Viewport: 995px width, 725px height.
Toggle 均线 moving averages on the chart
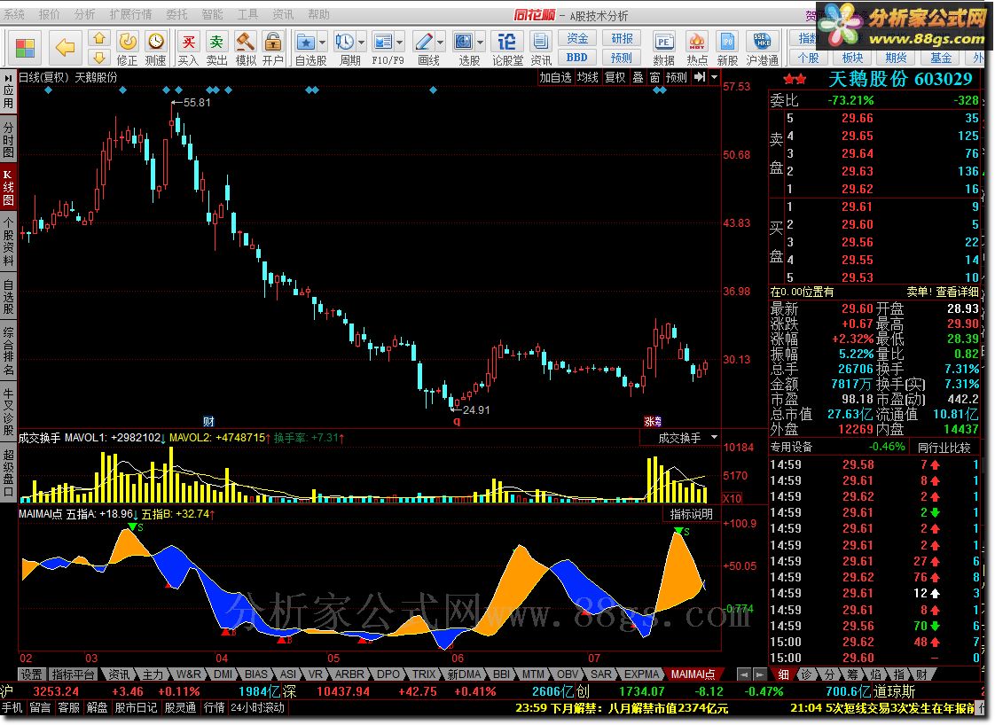click(588, 77)
